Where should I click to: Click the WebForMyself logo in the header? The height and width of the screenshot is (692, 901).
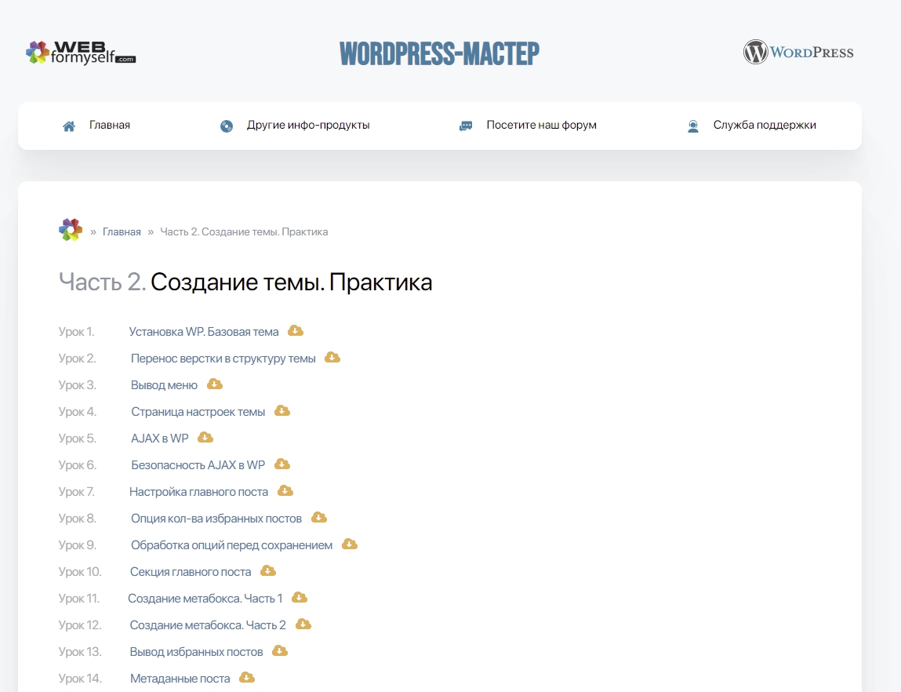tap(81, 53)
